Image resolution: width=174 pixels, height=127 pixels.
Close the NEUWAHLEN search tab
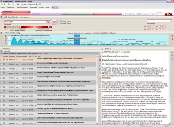(29, 12)
